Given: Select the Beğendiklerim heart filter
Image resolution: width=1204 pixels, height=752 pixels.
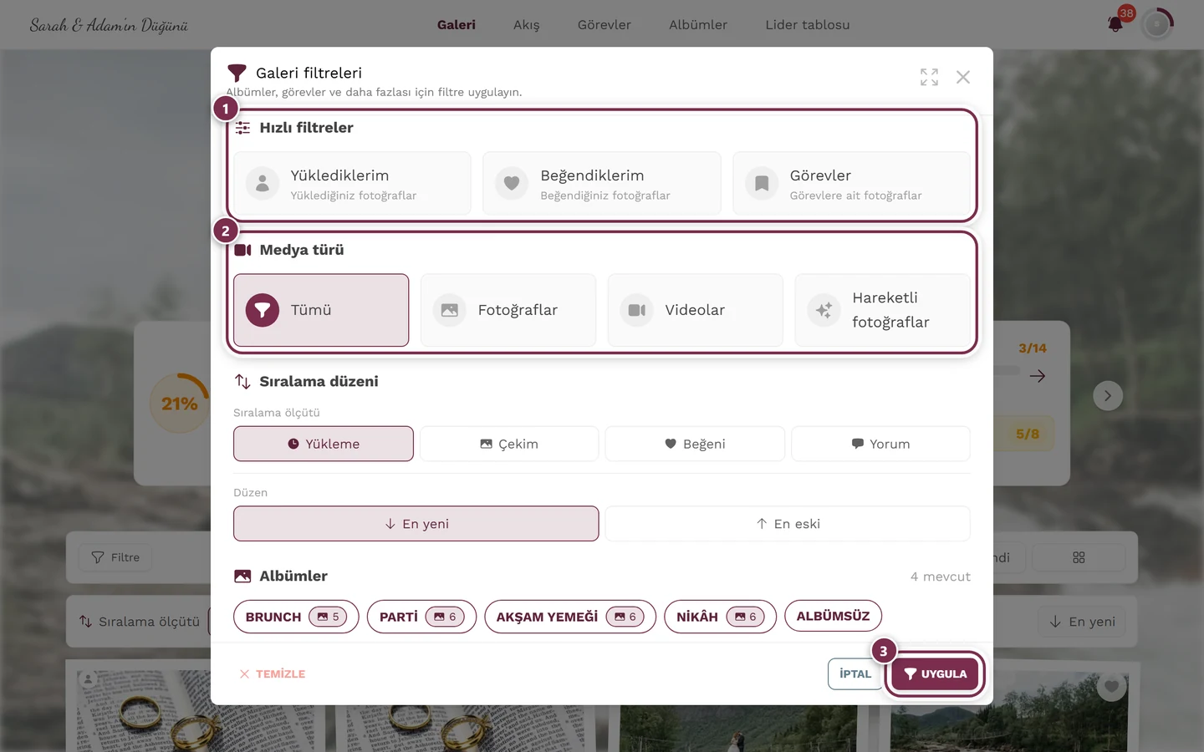Looking at the screenshot, I should click(602, 184).
